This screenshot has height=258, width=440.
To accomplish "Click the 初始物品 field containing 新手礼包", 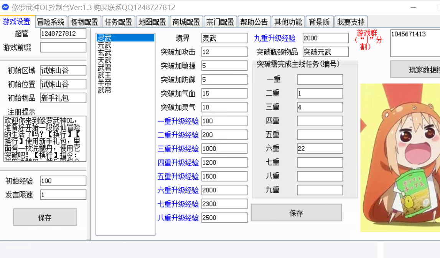I will (63, 98).
